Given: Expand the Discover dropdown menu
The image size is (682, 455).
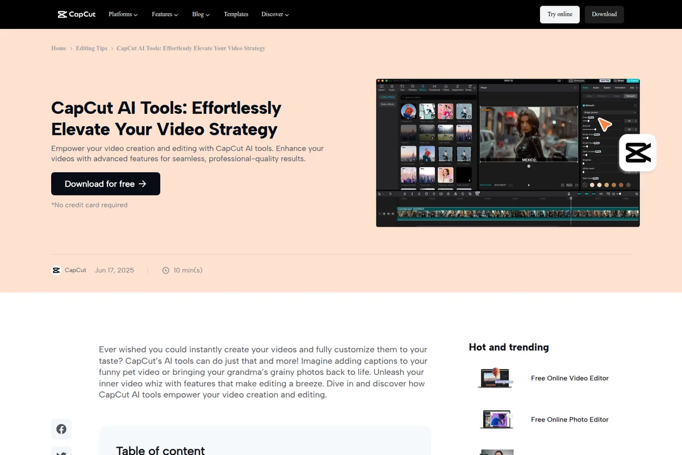Looking at the screenshot, I should pyautogui.click(x=275, y=14).
